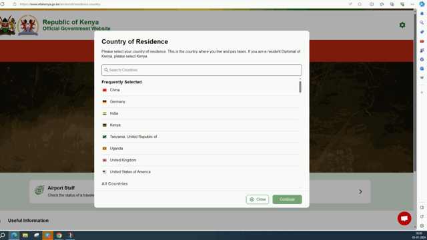
Task: Click the Close button in dialog
Action: tap(258, 199)
